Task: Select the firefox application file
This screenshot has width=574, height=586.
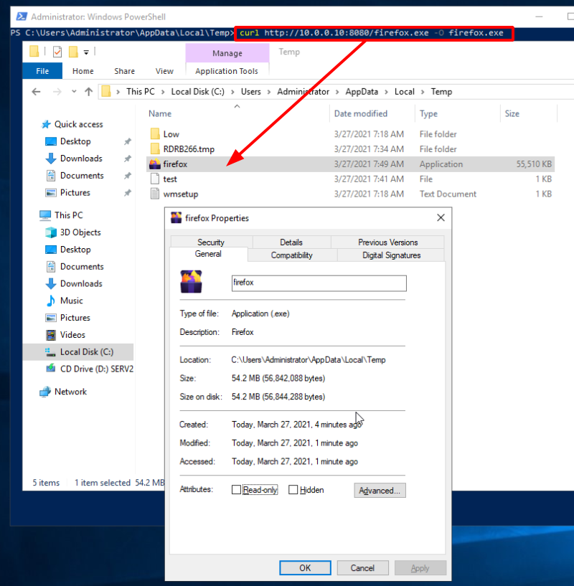Action: [x=350, y=164]
